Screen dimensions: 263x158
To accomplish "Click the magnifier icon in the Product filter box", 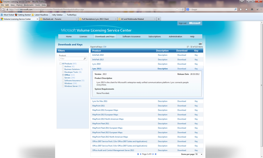I will 85,59.
